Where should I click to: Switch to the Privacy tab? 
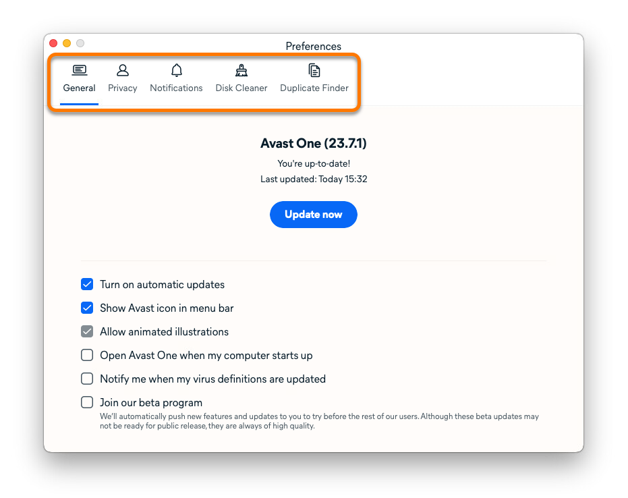(x=122, y=88)
